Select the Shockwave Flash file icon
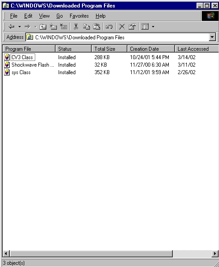Viewport: 219px width, 267px height. pyautogui.click(x=7, y=65)
